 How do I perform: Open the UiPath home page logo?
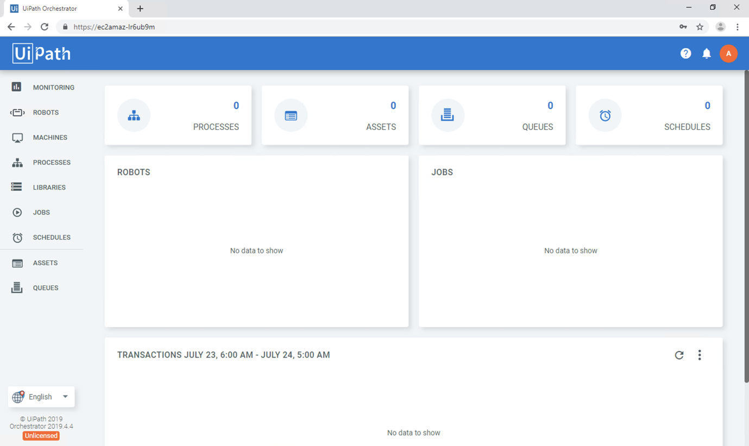click(41, 53)
